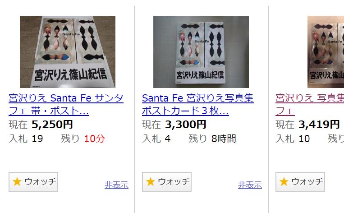Click the bid count 入札 19
Screen dimensions: 344x213
(26, 139)
